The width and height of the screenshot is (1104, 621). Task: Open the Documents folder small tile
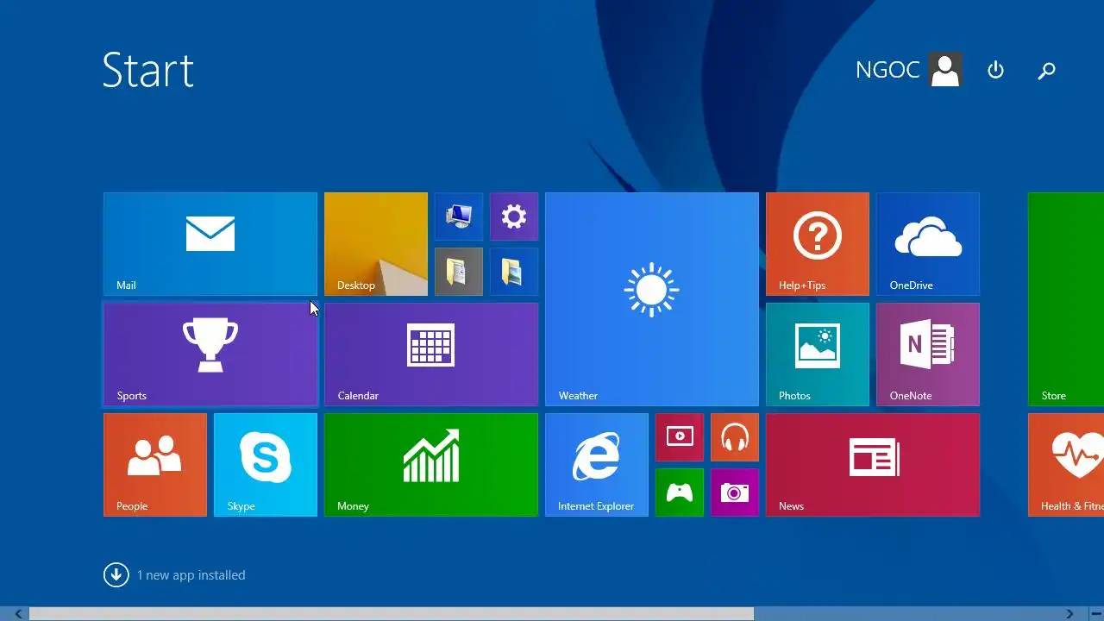click(x=459, y=272)
